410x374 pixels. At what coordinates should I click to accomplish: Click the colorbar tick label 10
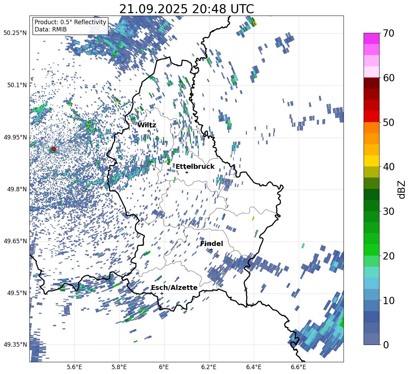pyautogui.click(x=389, y=300)
